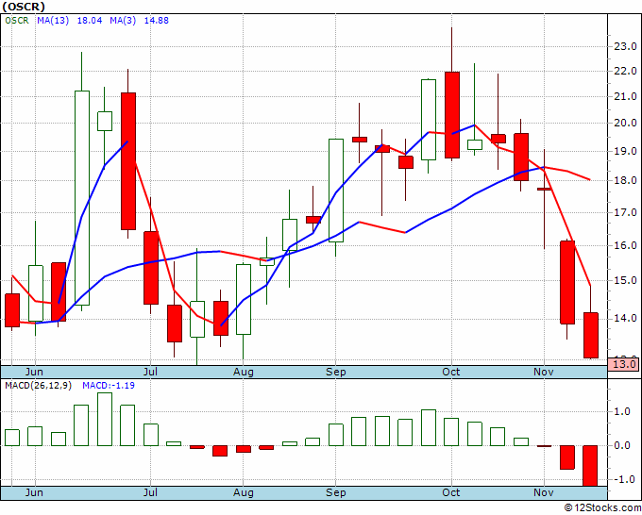
Task: Click the largest red MACD bar in late July
Action: click(220, 451)
